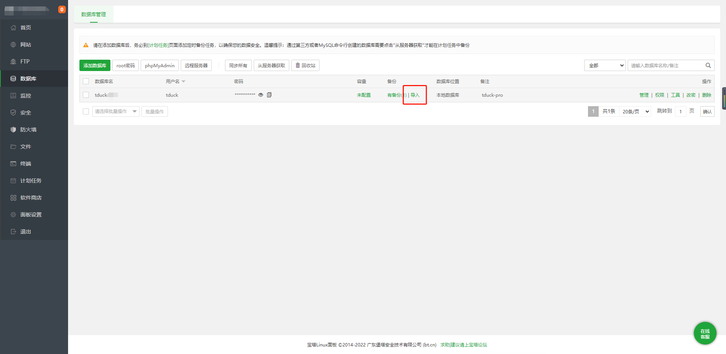
Task: Click the 首页 home icon in sidebar
Action: [x=13, y=28]
